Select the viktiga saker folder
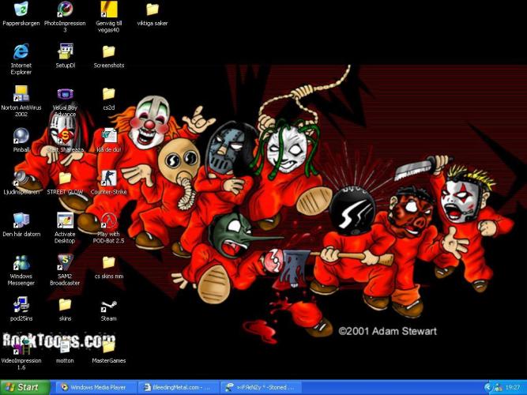 click(152, 9)
